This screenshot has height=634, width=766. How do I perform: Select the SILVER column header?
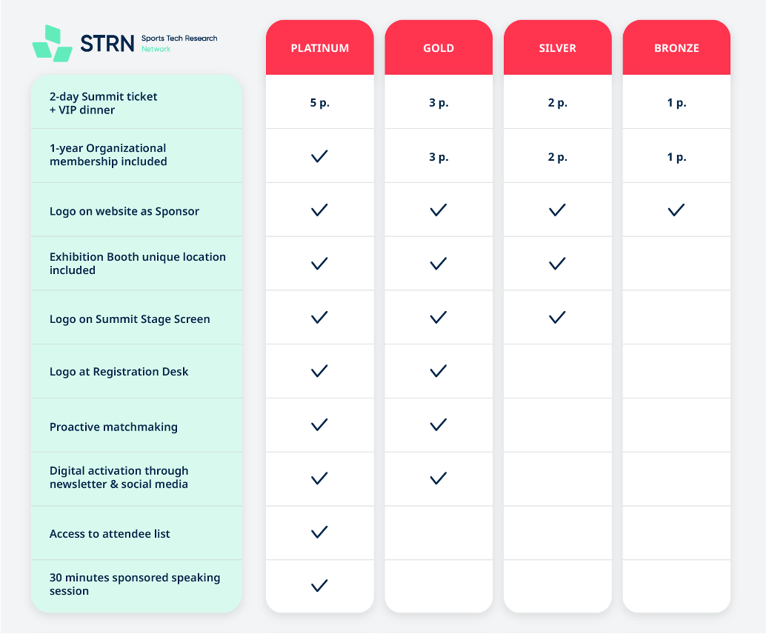click(x=558, y=48)
